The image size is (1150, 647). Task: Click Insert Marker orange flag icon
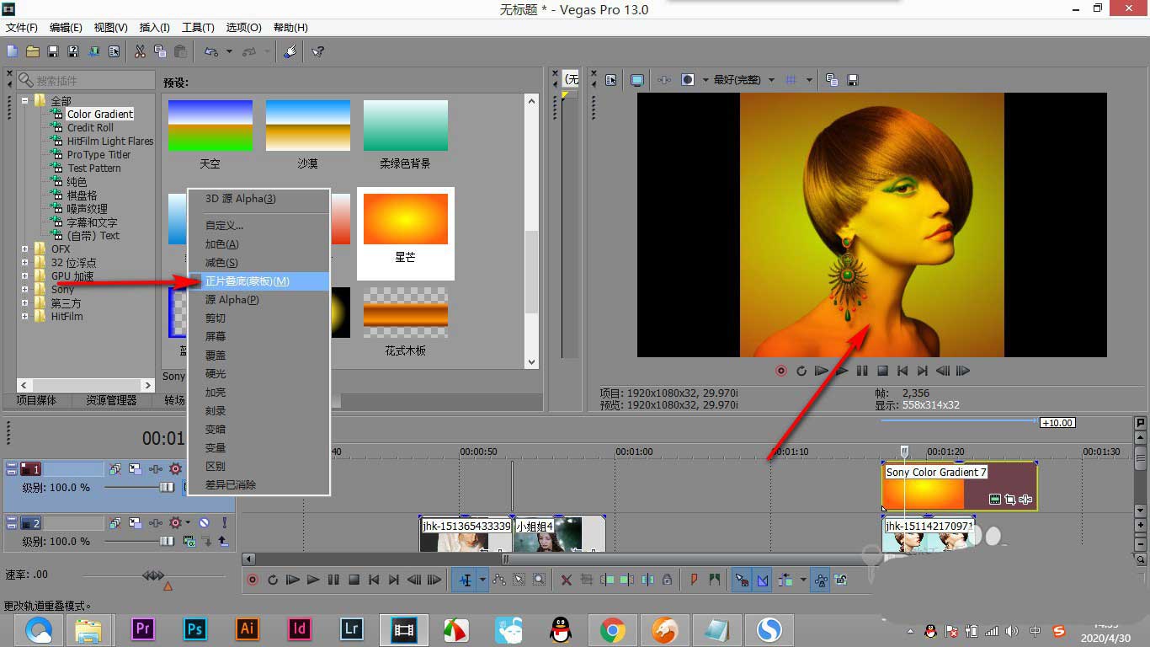click(695, 580)
